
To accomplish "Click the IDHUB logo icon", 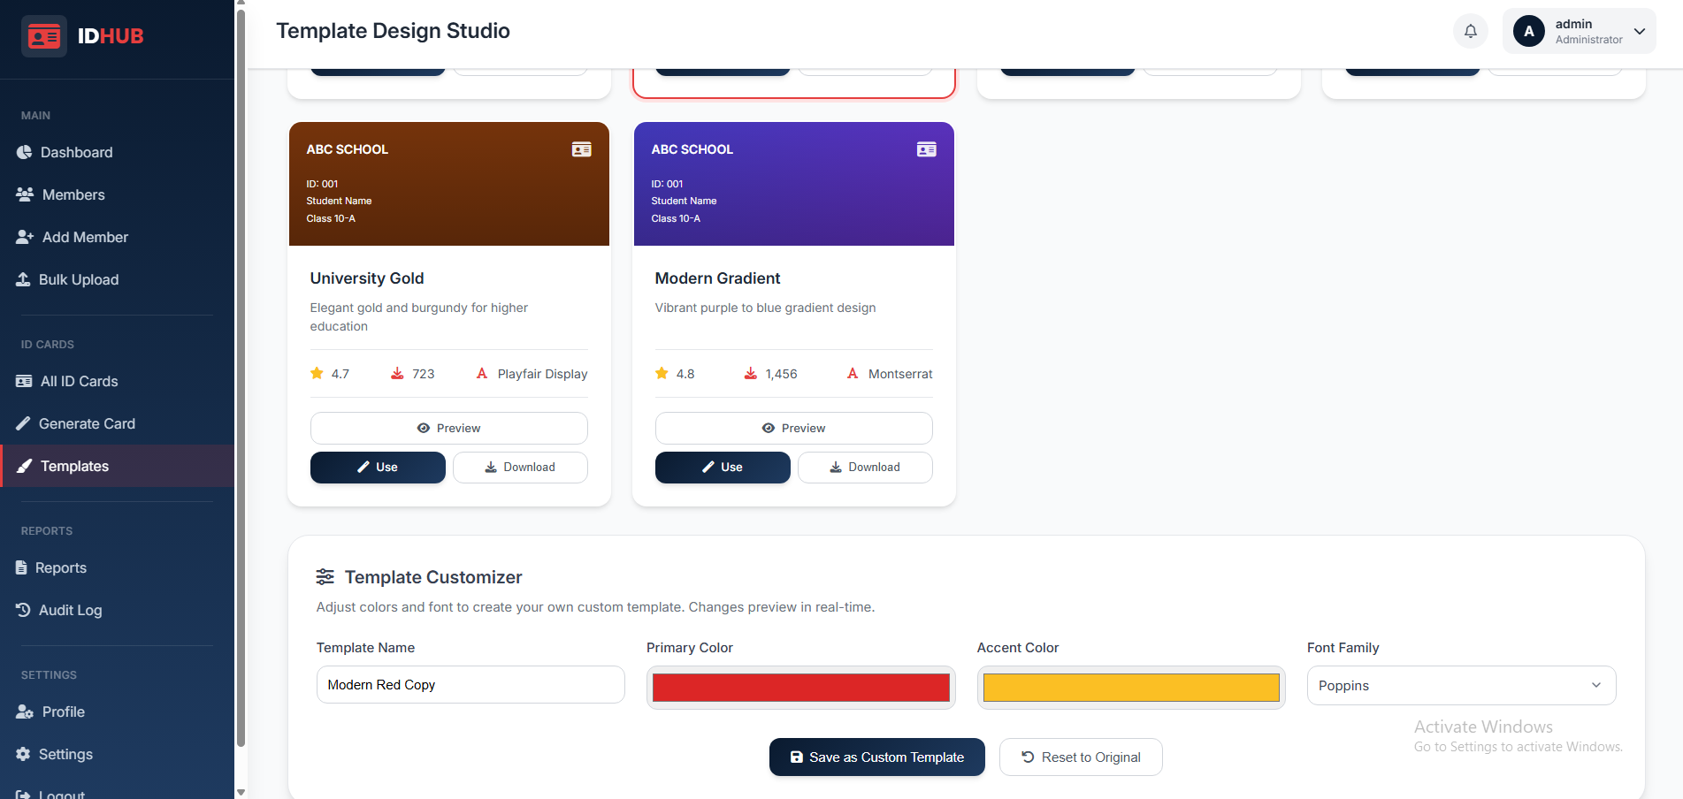I will coord(43,36).
